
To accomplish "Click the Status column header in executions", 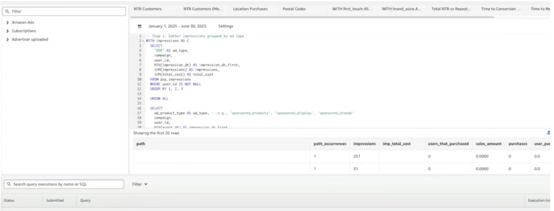I will click(x=9, y=200).
